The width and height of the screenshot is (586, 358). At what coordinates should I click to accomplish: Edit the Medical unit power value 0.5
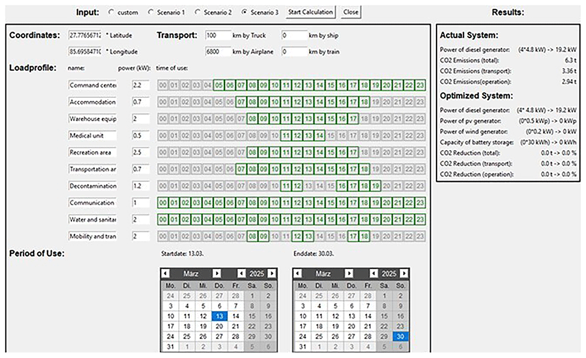point(141,136)
